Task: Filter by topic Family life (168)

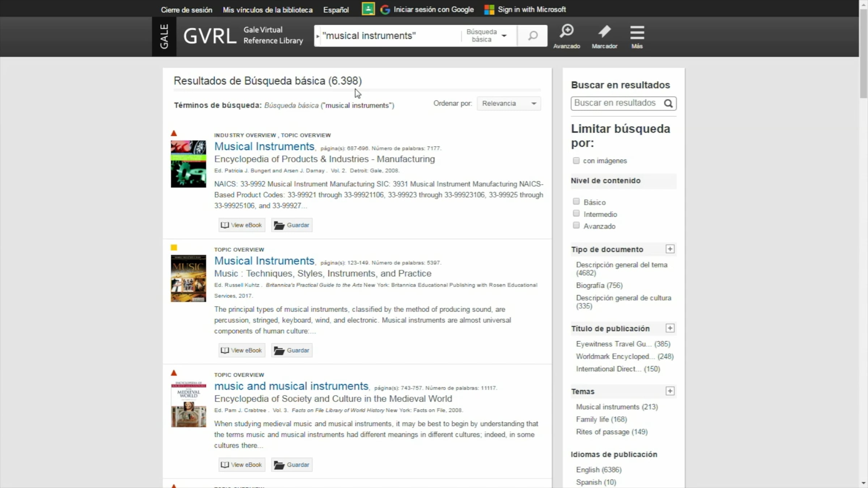Action: pyautogui.click(x=601, y=419)
